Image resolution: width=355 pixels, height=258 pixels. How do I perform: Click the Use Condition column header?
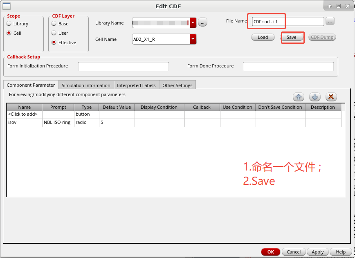[x=238, y=107]
